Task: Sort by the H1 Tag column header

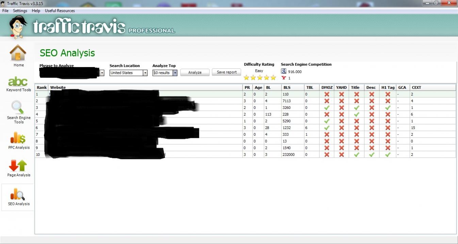Action: tap(388, 87)
